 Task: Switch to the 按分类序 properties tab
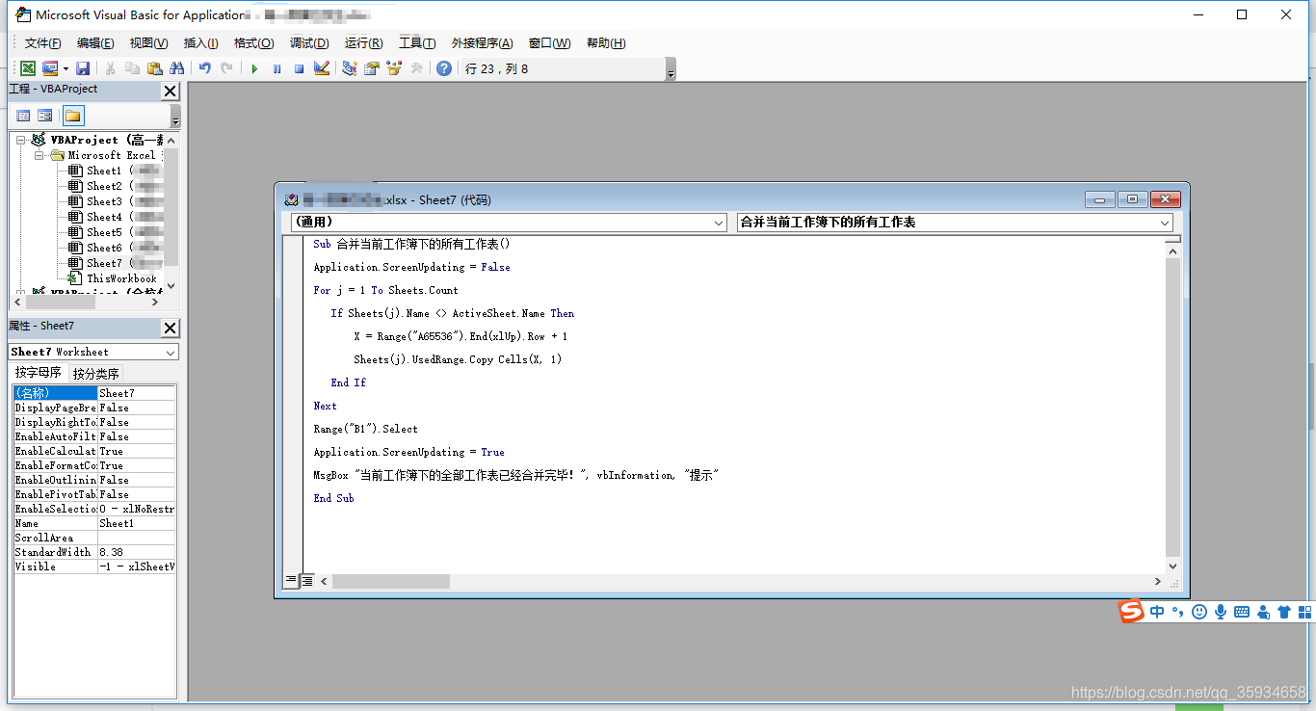click(95, 374)
